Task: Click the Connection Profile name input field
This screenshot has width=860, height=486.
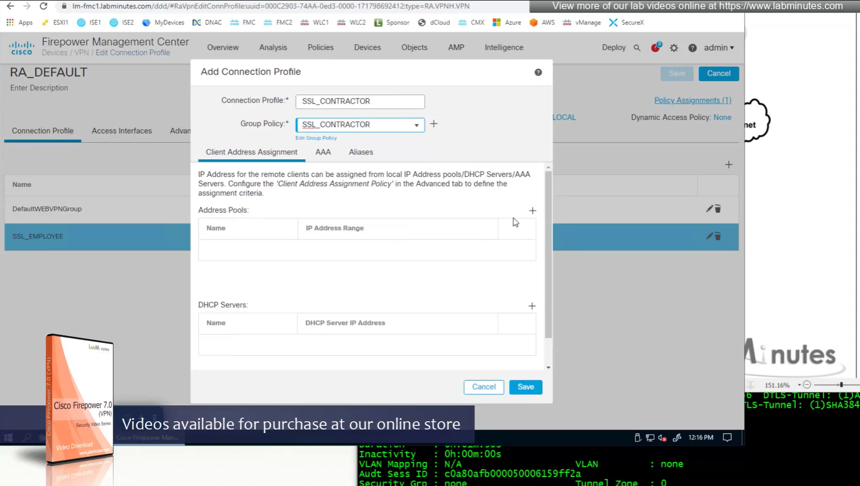Action: [360, 101]
